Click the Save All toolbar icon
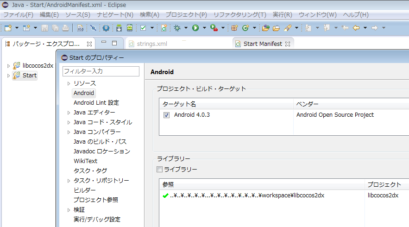The width and height of the screenshot is (409, 227). [x=55, y=28]
